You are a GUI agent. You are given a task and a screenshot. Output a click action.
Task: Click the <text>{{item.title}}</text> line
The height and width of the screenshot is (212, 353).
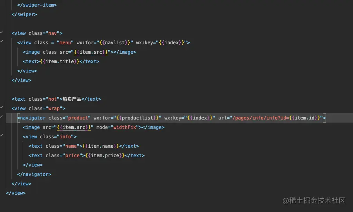pos(61,62)
